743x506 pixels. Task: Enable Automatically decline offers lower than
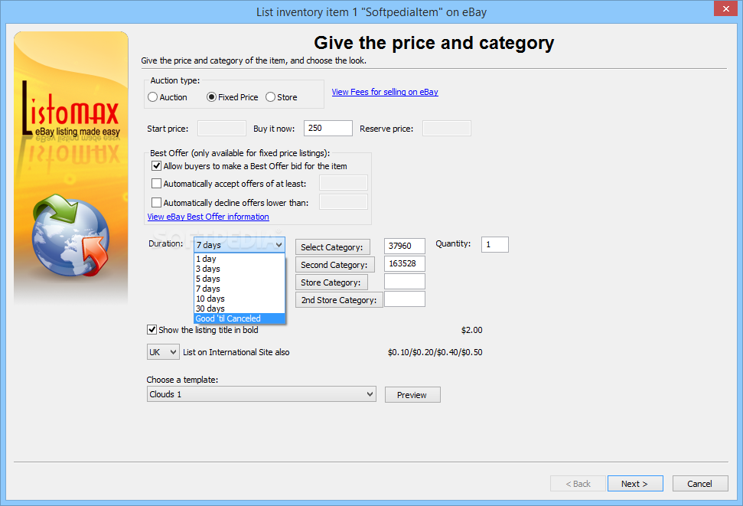click(x=156, y=203)
